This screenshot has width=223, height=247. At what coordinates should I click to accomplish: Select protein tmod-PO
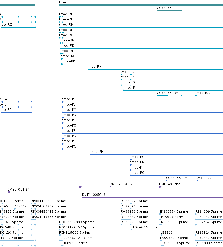pos(137,173)
